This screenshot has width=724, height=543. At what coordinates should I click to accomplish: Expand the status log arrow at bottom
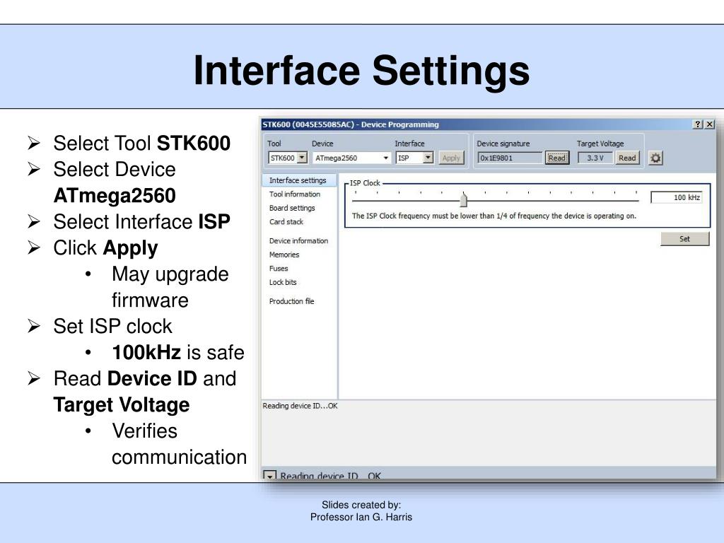coord(269,475)
